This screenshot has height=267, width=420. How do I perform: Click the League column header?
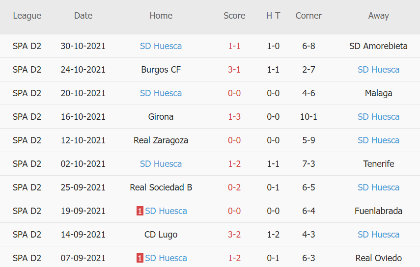(x=27, y=16)
